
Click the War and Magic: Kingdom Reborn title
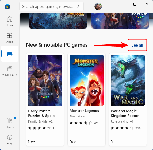coord(125,113)
